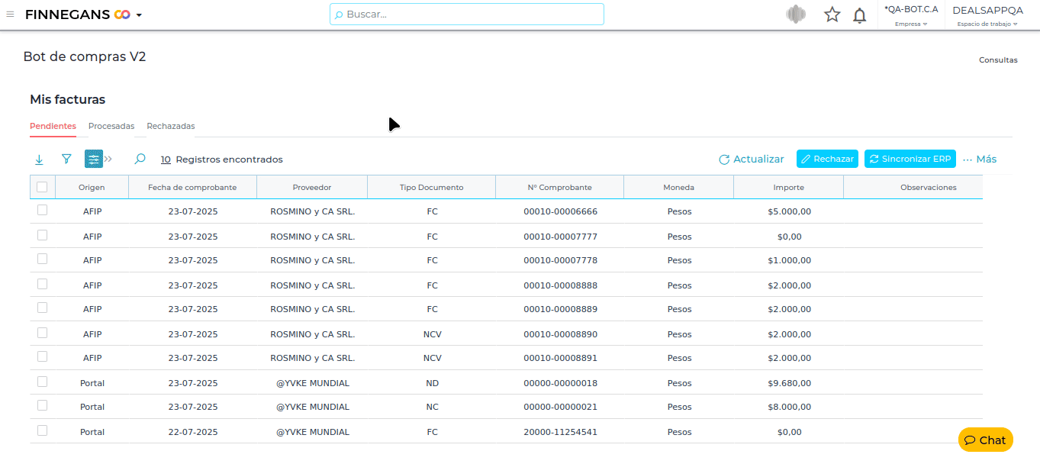This screenshot has height=464, width=1040.
Task: Tick the select-all header checkbox
Action: coord(42,187)
